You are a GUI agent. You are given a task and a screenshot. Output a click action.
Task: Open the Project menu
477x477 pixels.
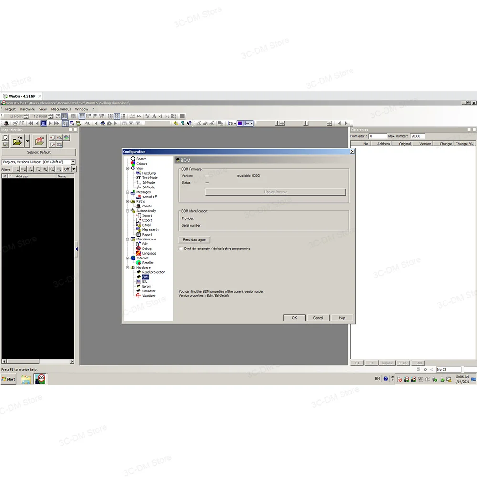pos(10,109)
